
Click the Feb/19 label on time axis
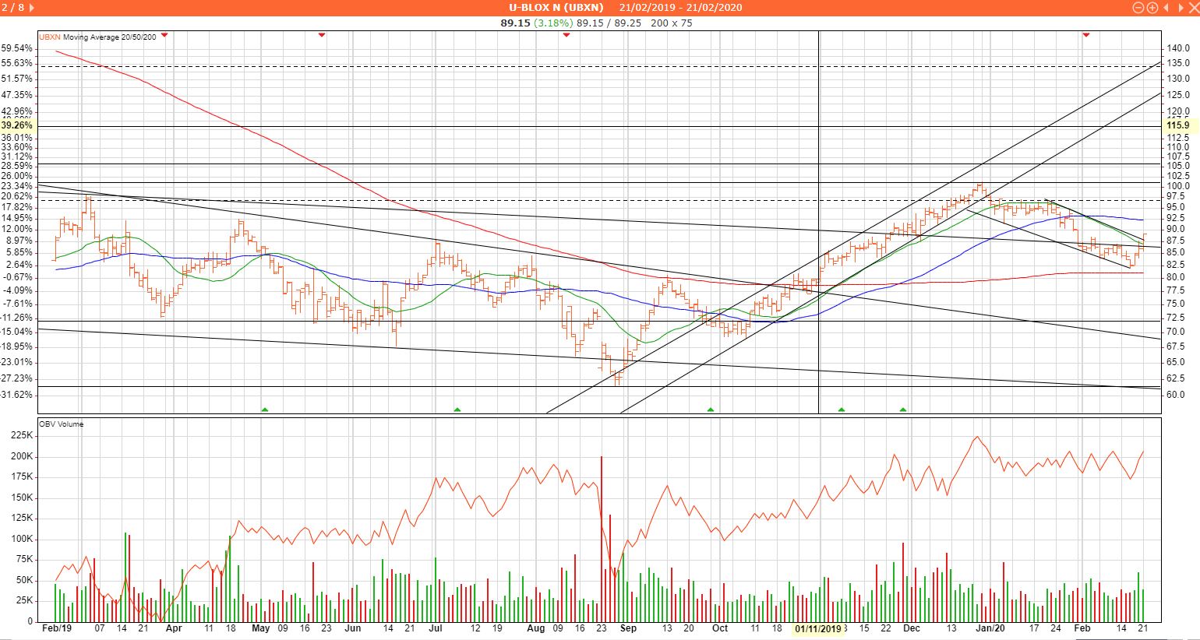click(x=56, y=628)
